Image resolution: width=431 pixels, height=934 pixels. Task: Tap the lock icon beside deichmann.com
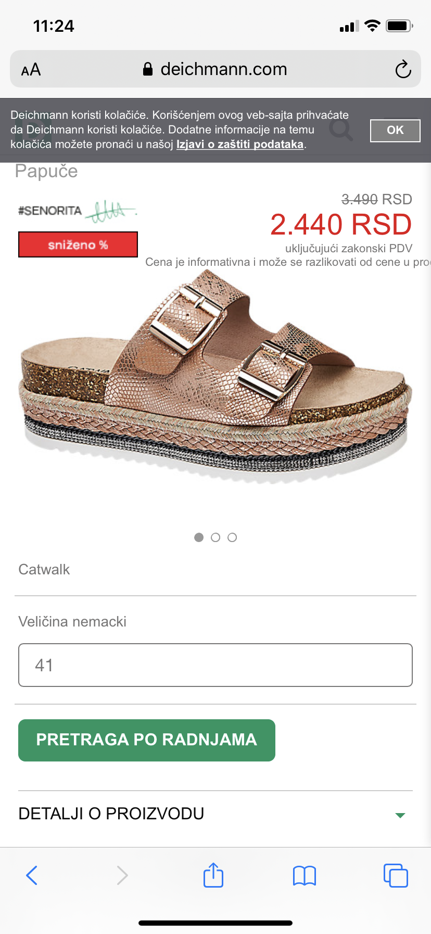coord(148,69)
